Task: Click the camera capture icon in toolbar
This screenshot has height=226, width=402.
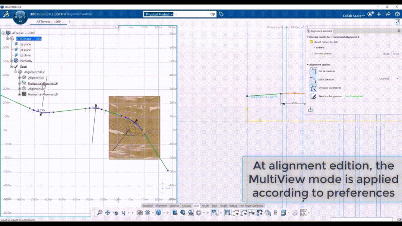Action: click(x=139, y=213)
